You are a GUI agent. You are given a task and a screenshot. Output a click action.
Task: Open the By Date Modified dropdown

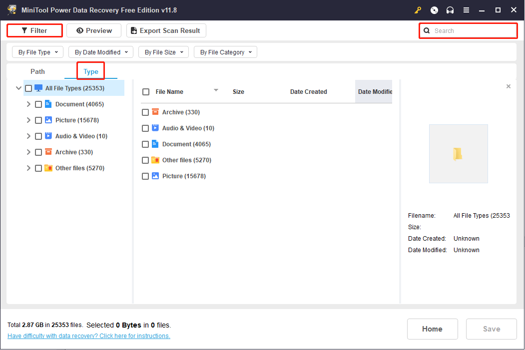click(101, 52)
